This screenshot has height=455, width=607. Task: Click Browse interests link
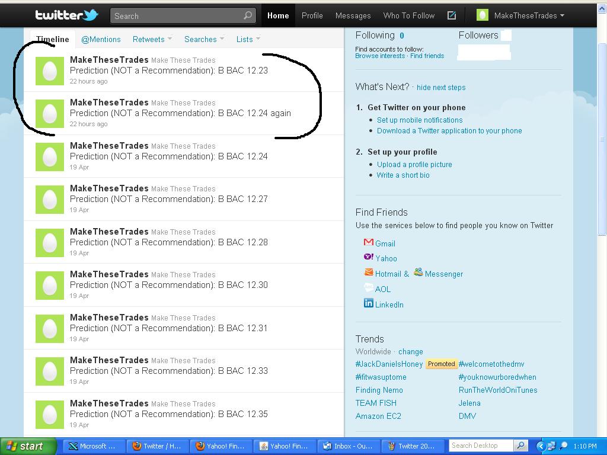[380, 56]
